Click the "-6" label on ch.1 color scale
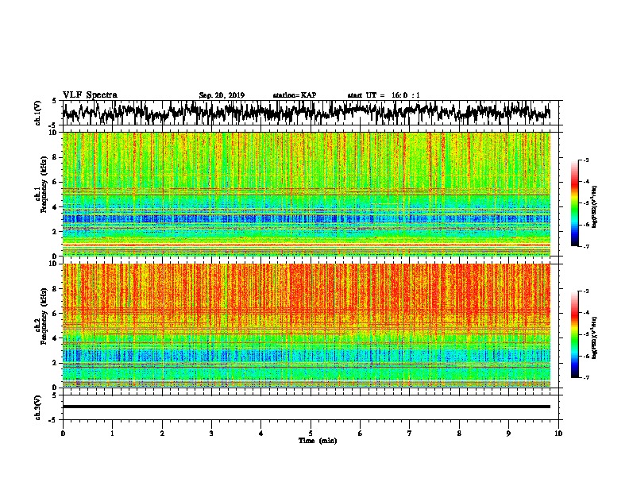629x486 pixels. pos(585,225)
